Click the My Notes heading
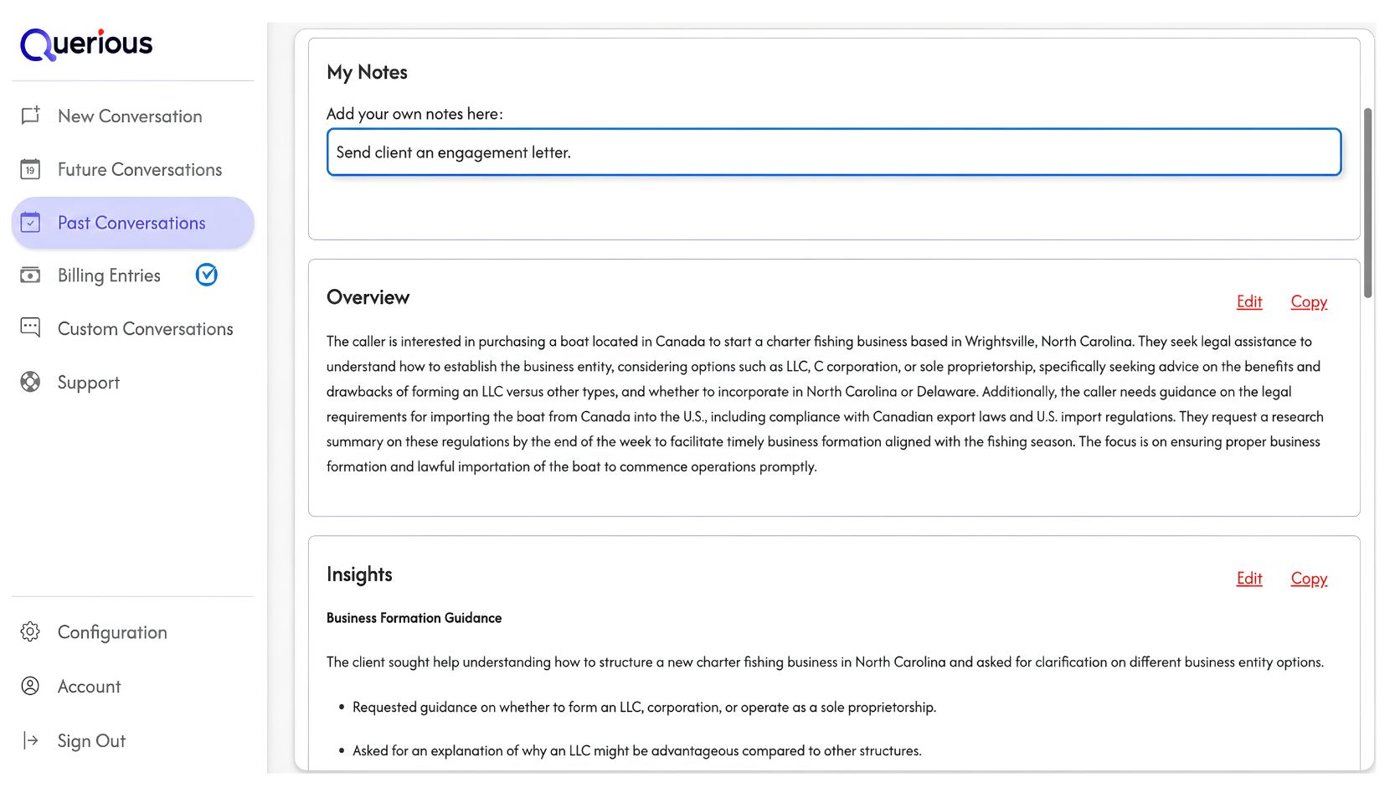1400x788 pixels. [x=367, y=73]
